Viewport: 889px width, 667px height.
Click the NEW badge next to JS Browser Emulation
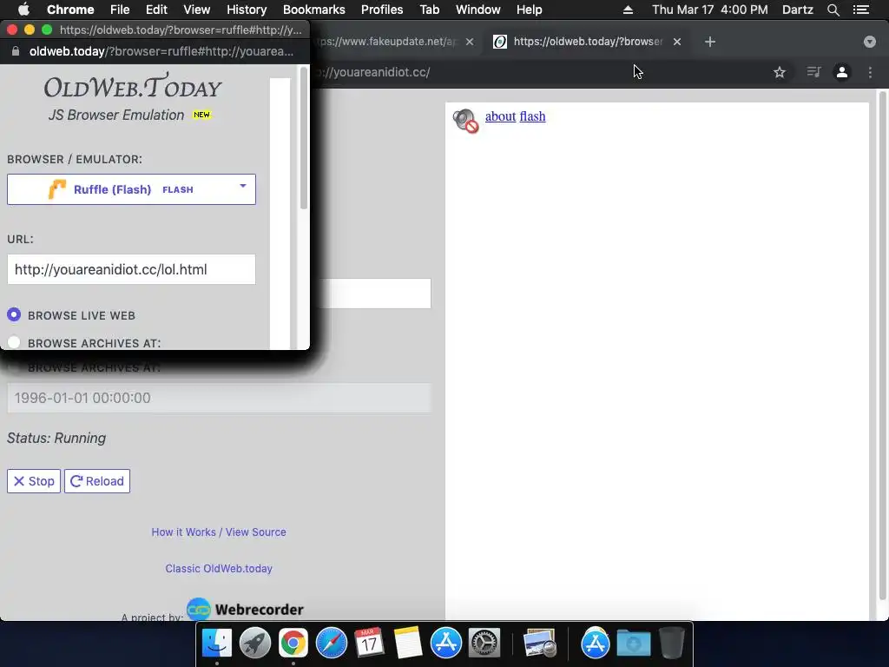point(201,115)
